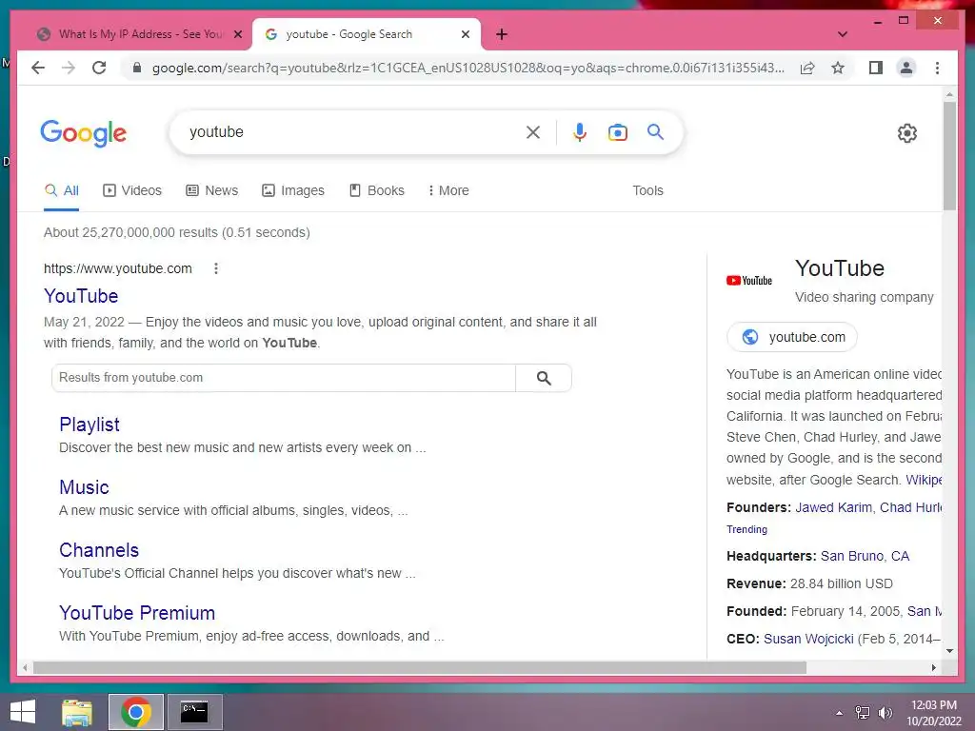Open the Susan Wojcicki link

pyautogui.click(x=808, y=639)
